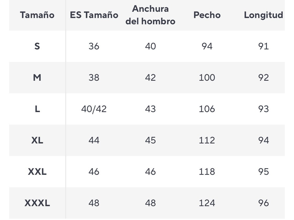Image resolution: width=294 pixels, height=220 pixels.
Task: Select the ES size 36 cell
Action: 94,46
